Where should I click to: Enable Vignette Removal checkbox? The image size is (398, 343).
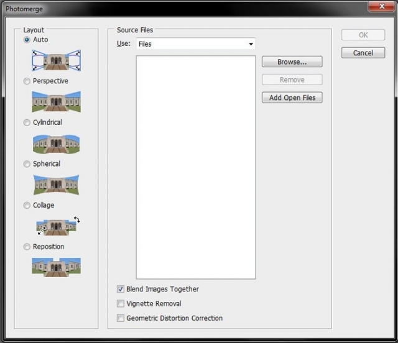point(121,304)
